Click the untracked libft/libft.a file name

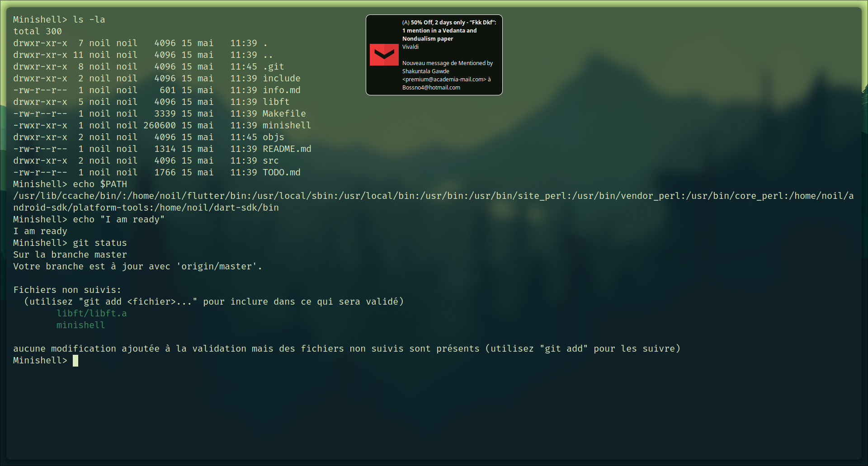[x=92, y=313]
